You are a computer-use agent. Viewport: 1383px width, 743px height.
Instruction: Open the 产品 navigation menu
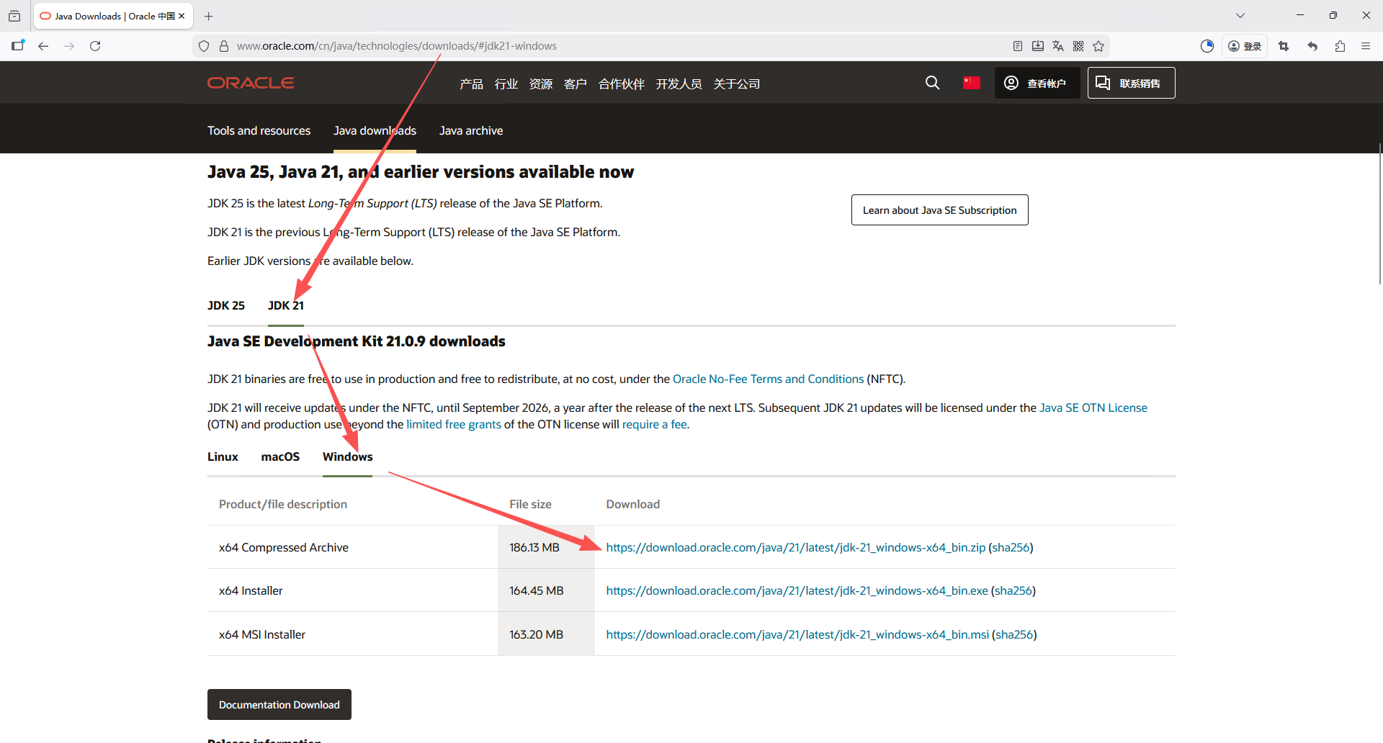(x=471, y=84)
